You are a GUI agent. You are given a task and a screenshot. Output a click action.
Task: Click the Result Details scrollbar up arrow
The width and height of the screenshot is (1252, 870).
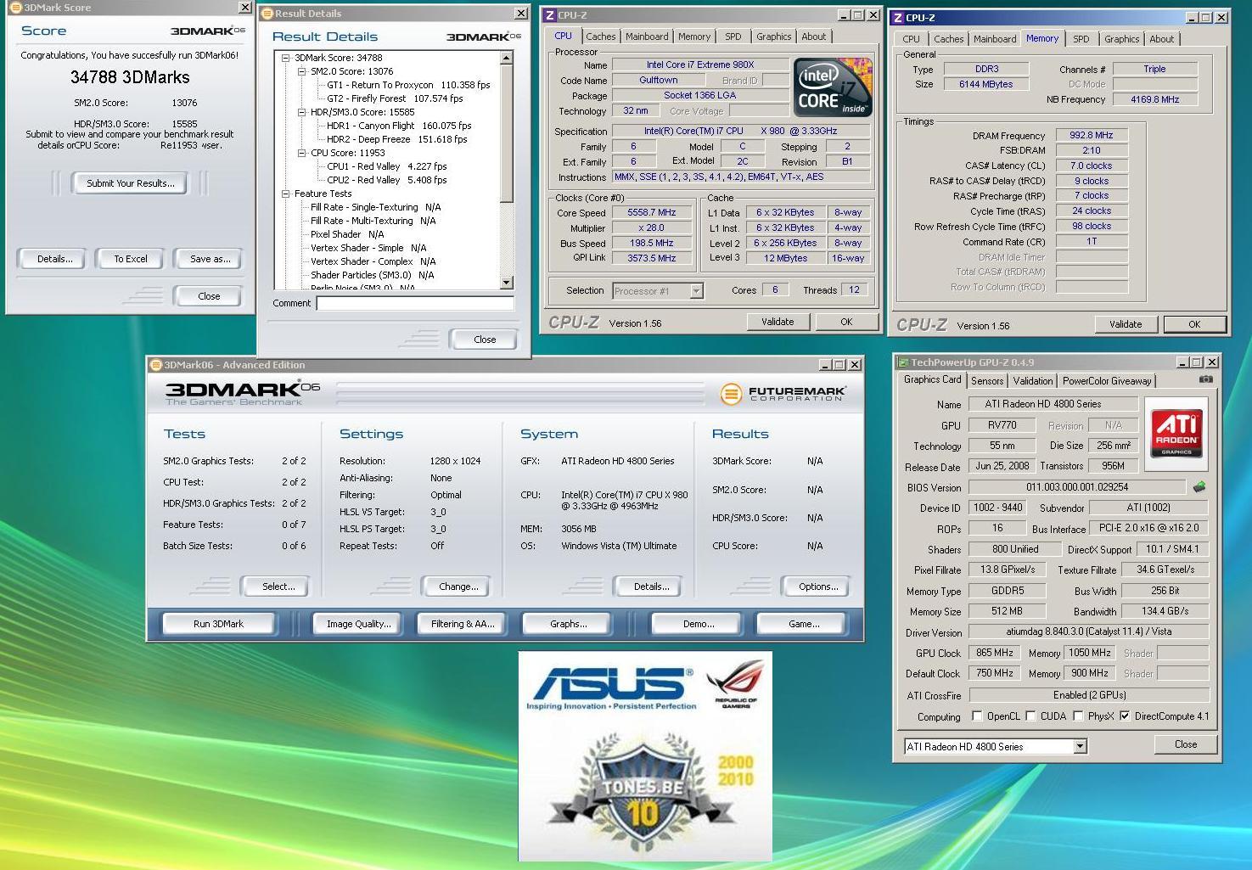point(507,59)
